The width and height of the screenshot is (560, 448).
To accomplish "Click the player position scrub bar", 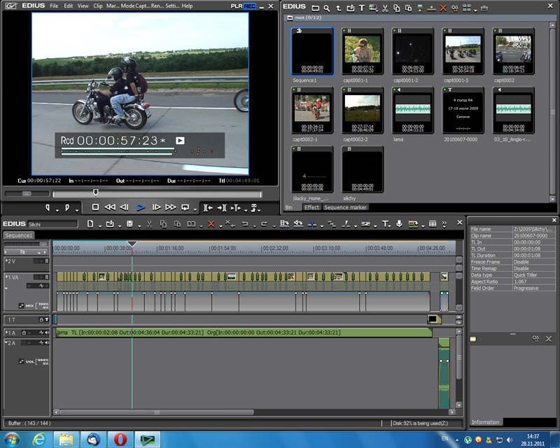I will pos(157,194).
